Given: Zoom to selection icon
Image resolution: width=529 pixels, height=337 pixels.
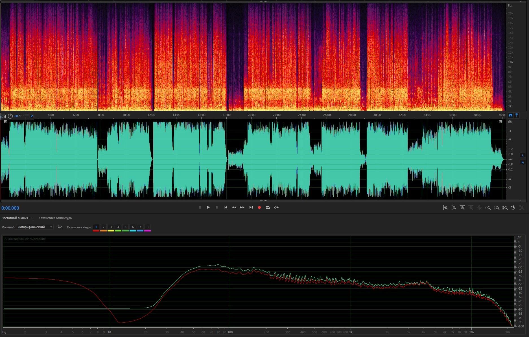Looking at the screenshot, I should click(505, 208).
